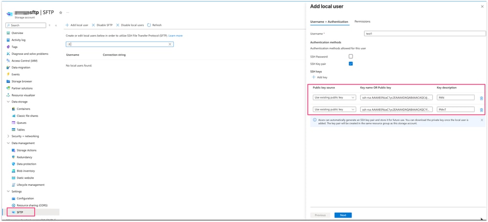Click the Lifecycle management icon
Viewport: 488px width, 222px height.
[x=13, y=185]
